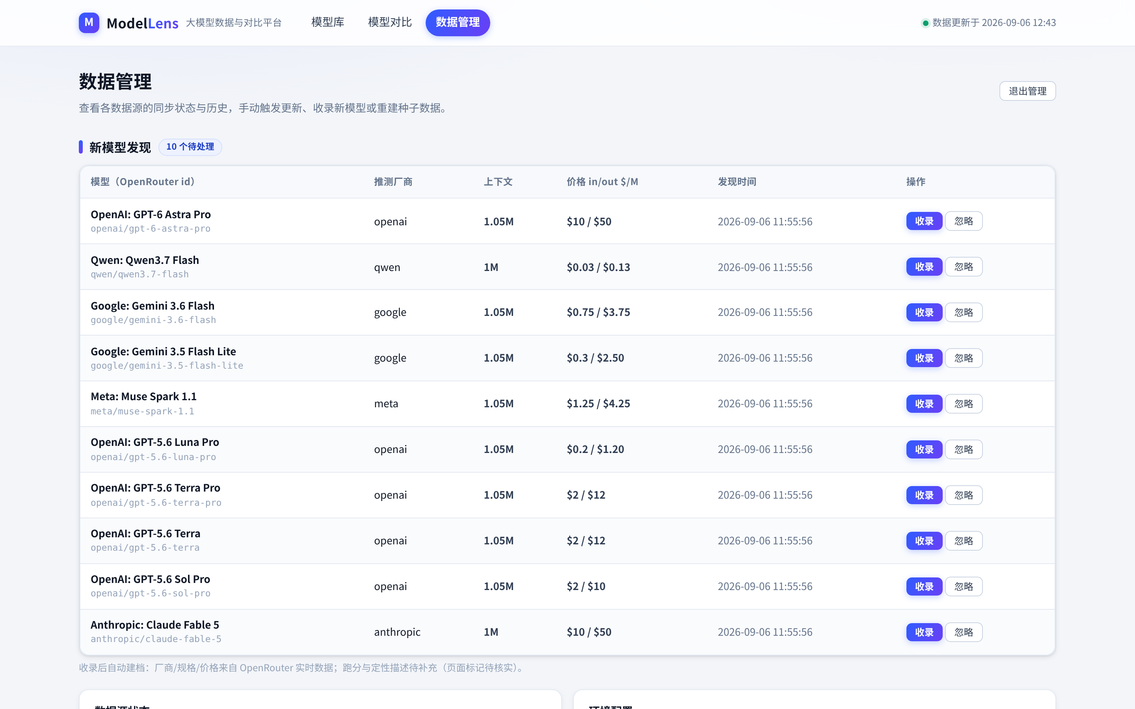
Task: Click 收录 for GPT-5.6 Sol Pro
Action: pyautogui.click(x=924, y=587)
